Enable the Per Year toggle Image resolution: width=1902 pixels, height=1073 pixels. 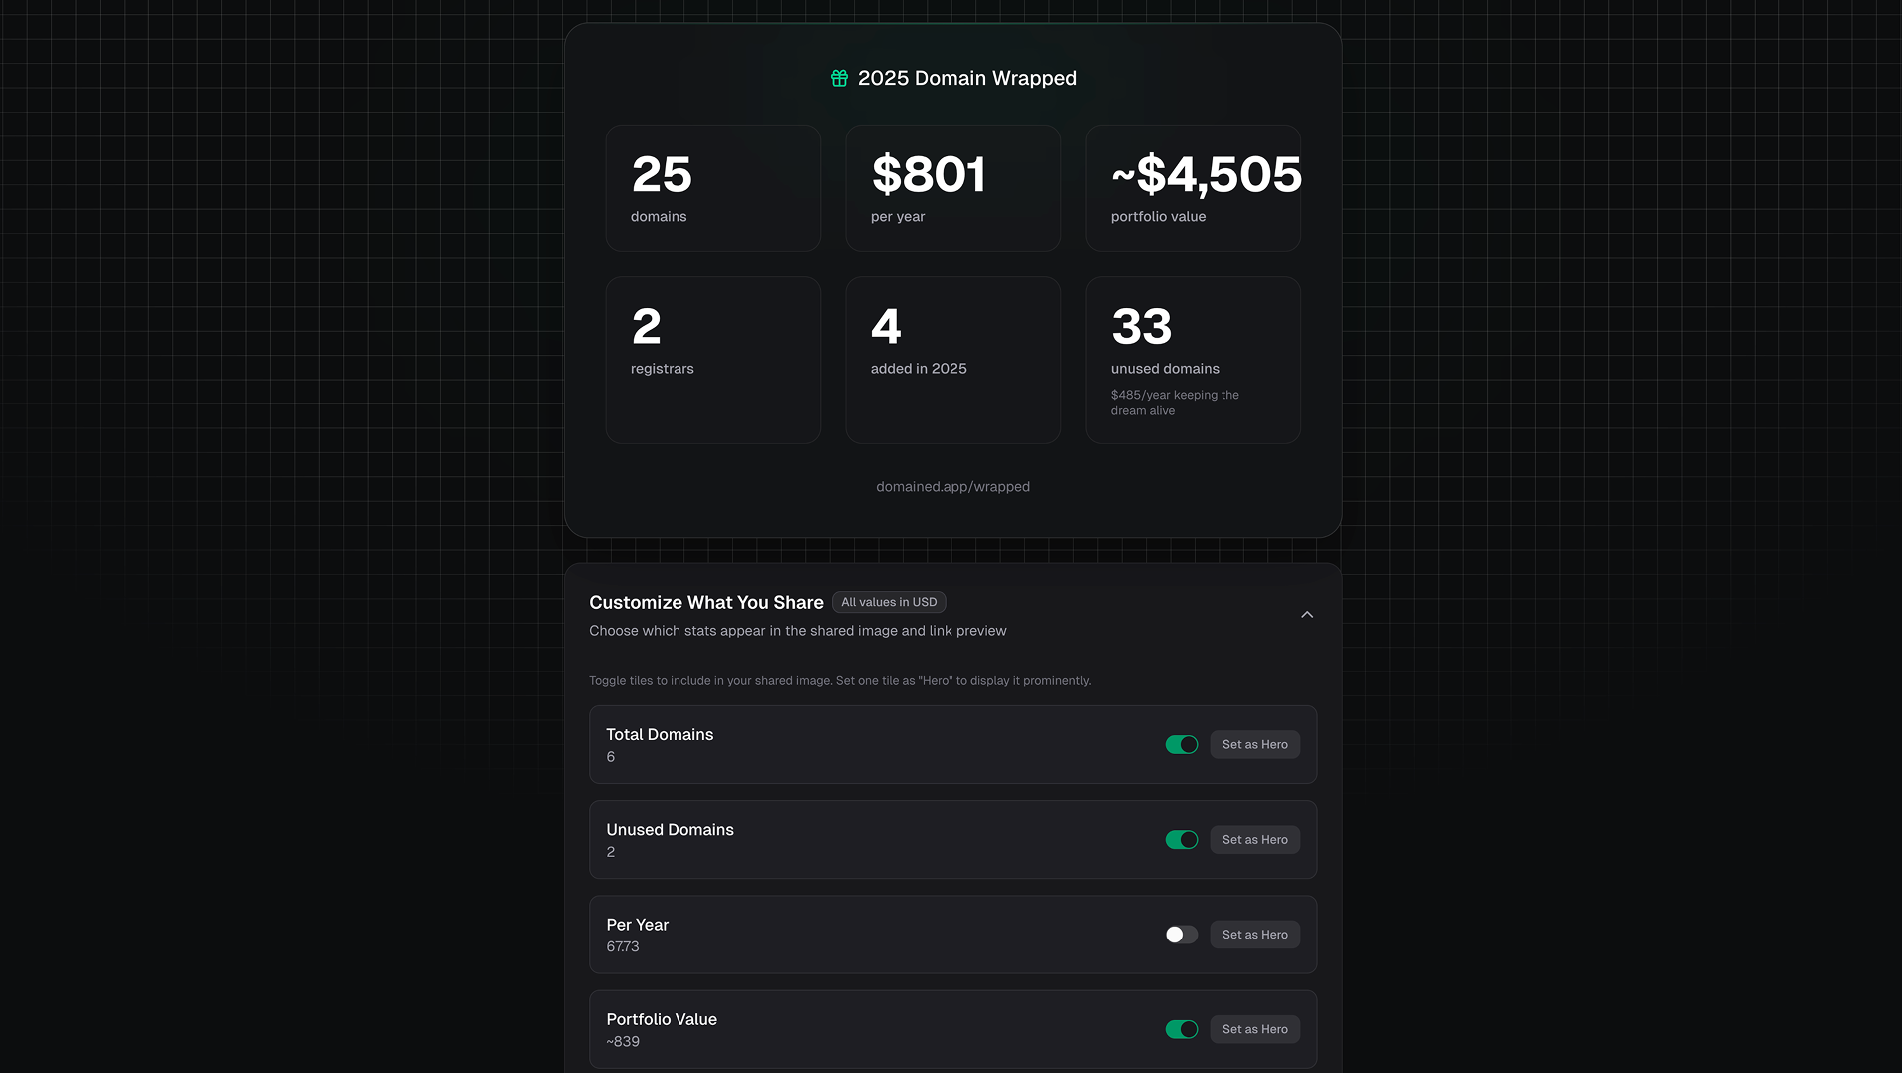point(1181,934)
